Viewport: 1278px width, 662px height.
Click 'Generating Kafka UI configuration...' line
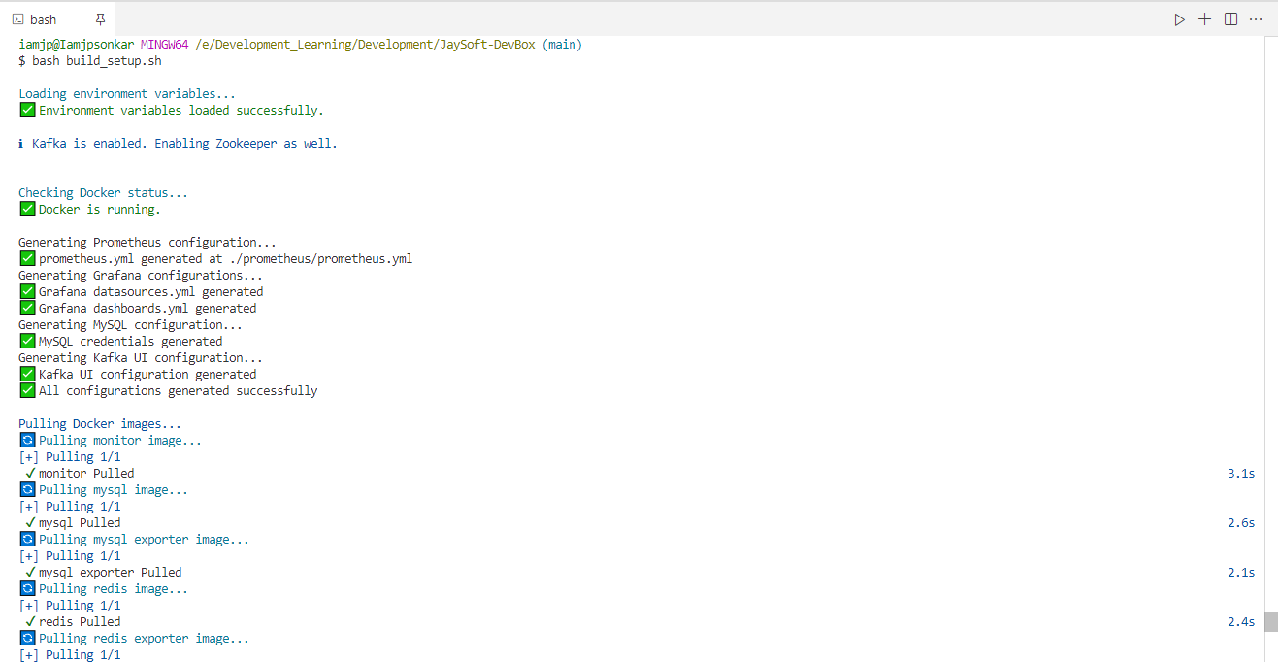(141, 358)
